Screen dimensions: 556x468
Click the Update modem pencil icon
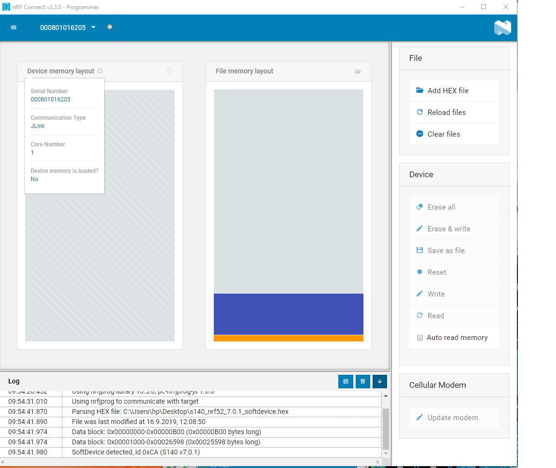[x=419, y=417]
